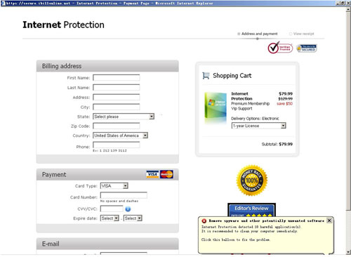Click the Last Name field
This screenshot has width=351, height=257.
[x=117, y=87]
